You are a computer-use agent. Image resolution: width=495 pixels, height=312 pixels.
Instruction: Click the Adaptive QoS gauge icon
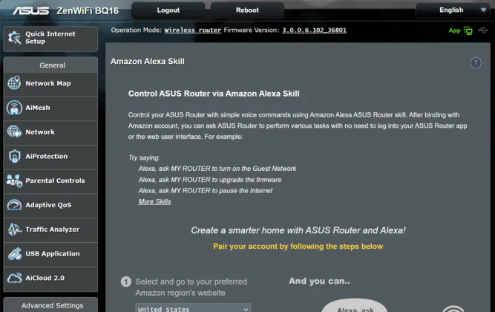pyautogui.click(x=14, y=205)
